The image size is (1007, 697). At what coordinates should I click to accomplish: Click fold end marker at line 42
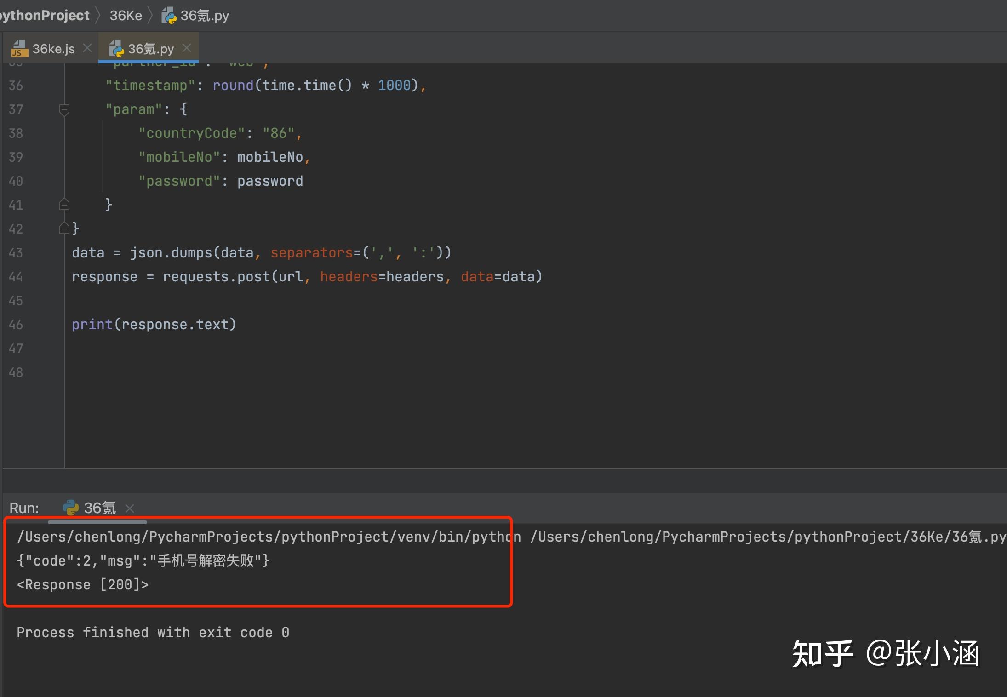(64, 229)
